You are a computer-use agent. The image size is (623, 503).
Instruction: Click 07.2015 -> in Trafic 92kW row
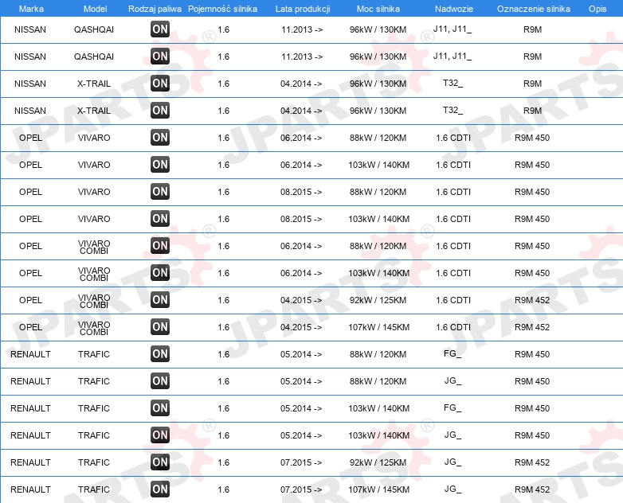pos(301,462)
